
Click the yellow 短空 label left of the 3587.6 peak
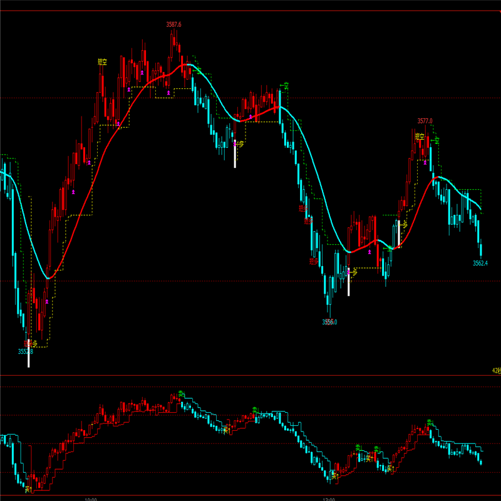click(102, 62)
